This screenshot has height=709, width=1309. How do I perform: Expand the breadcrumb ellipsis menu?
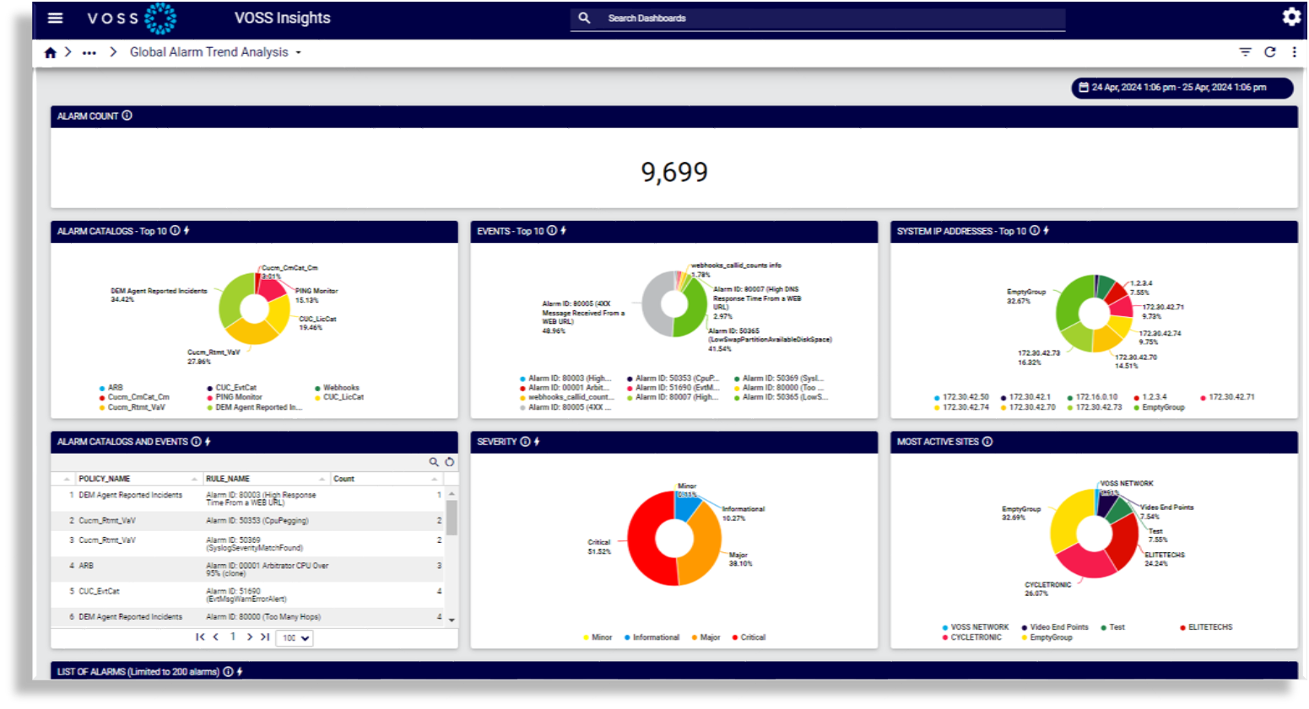click(x=89, y=52)
